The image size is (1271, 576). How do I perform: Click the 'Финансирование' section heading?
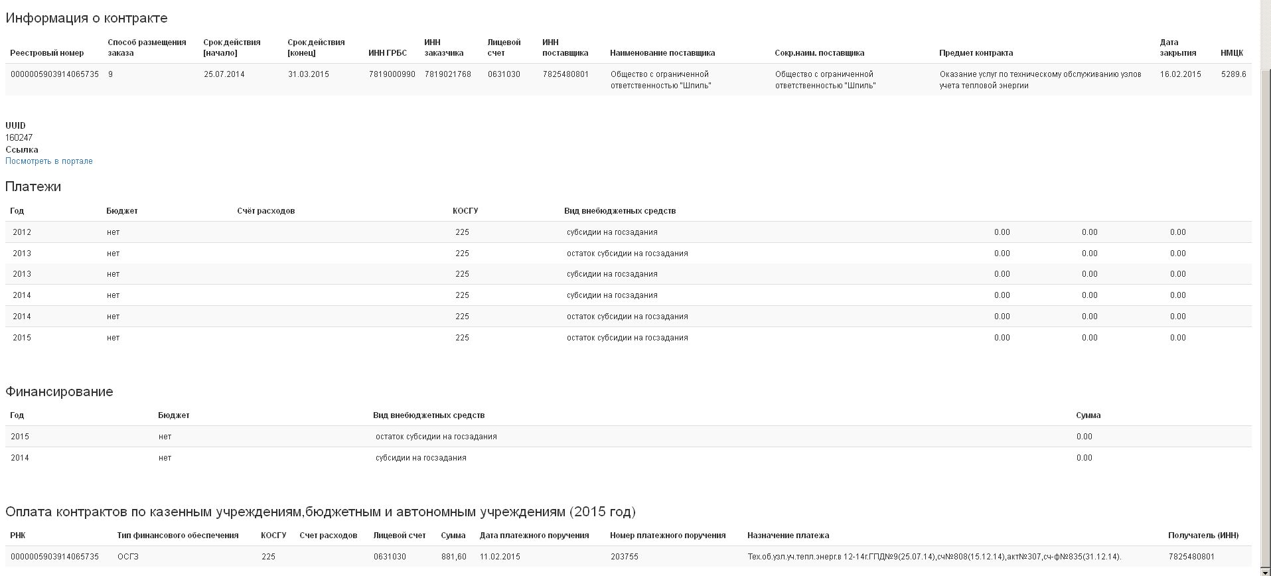coord(59,392)
